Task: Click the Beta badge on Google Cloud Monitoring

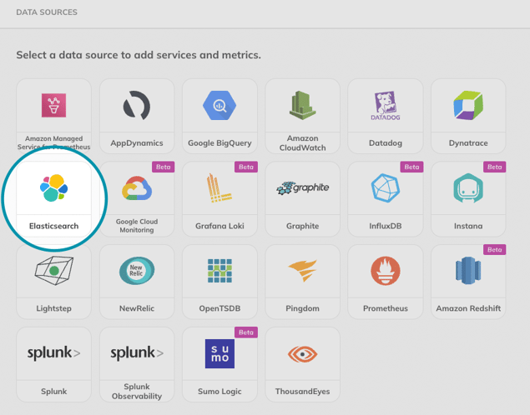Action: [164, 167]
